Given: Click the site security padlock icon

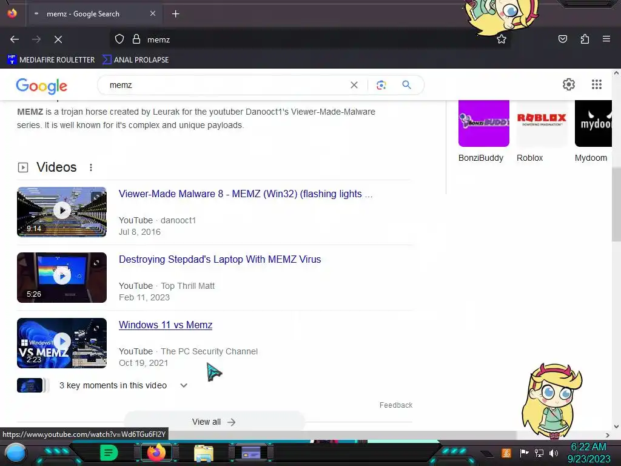Looking at the screenshot, I should [136, 39].
